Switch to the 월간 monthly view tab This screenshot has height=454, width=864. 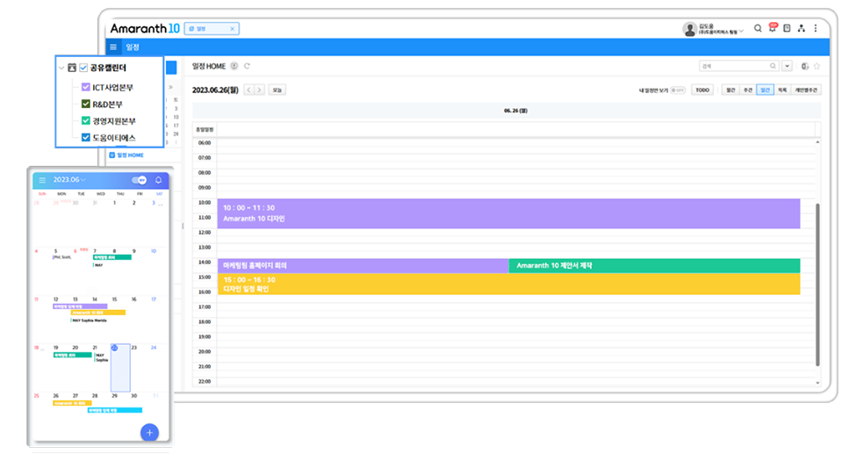click(731, 90)
